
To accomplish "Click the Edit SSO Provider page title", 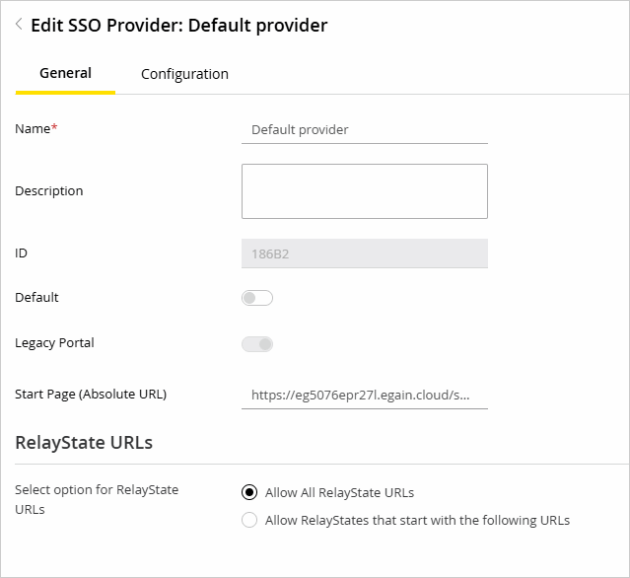I will point(179,26).
